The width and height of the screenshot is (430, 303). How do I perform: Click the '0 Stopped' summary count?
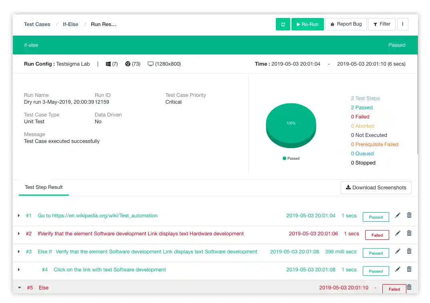point(363,163)
